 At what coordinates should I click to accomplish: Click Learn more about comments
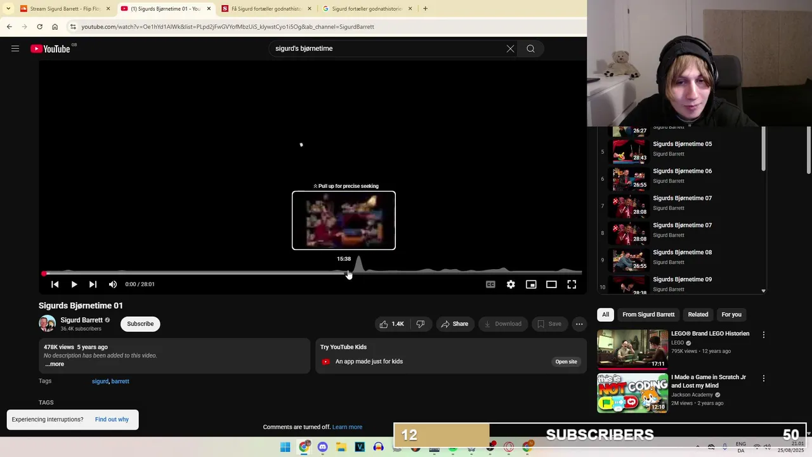pos(347,427)
